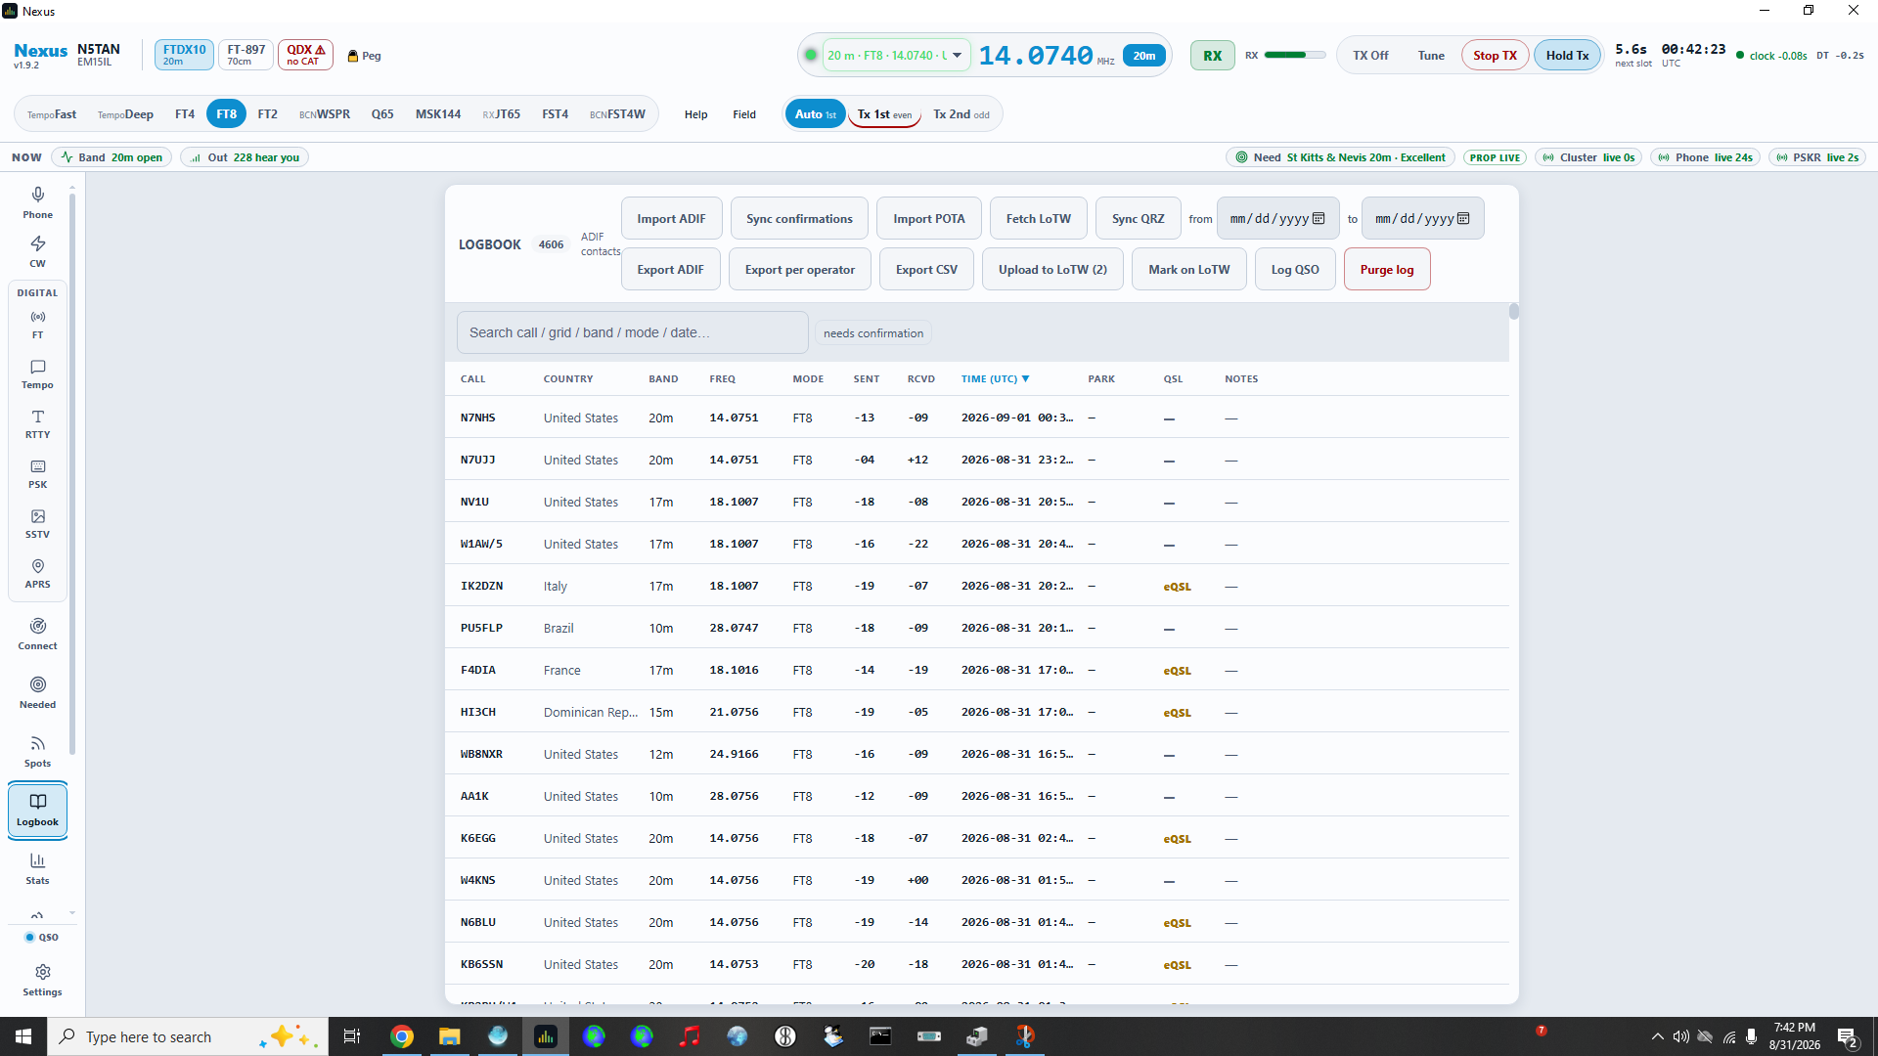Click Purge log button
Image resolution: width=1878 pixels, height=1056 pixels.
[1386, 269]
